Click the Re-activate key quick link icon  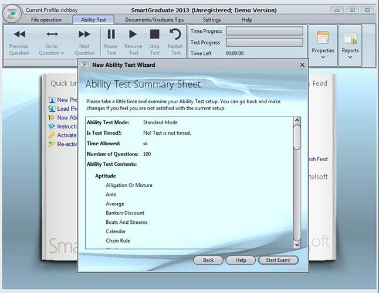(52, 144)
